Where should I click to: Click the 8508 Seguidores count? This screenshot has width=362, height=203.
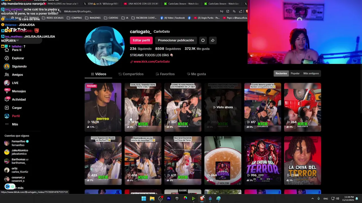pos(168,49)
